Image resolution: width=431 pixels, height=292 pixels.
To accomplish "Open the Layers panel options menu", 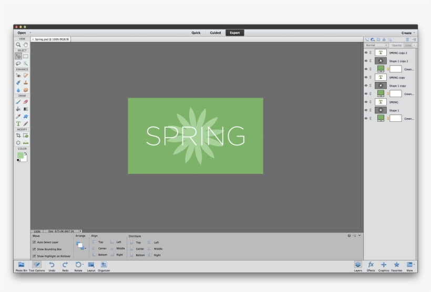I will click(414, 39).
